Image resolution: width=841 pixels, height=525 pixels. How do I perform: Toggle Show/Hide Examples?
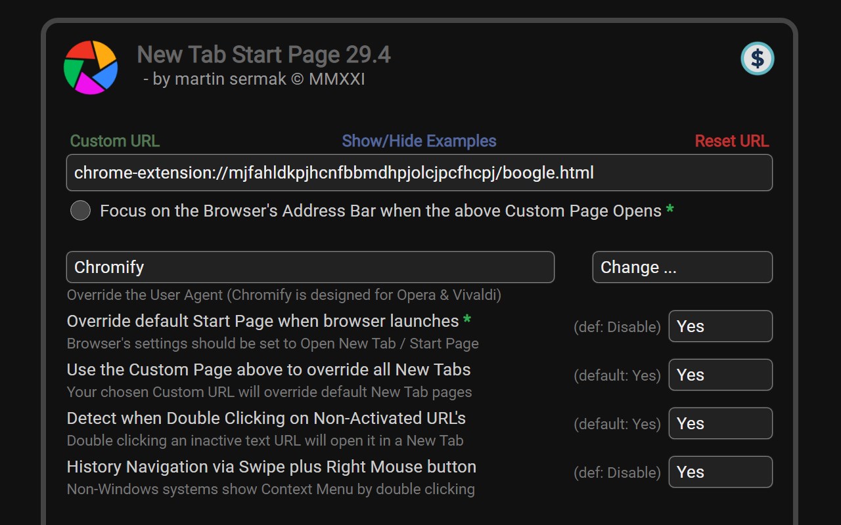(419, 141)
